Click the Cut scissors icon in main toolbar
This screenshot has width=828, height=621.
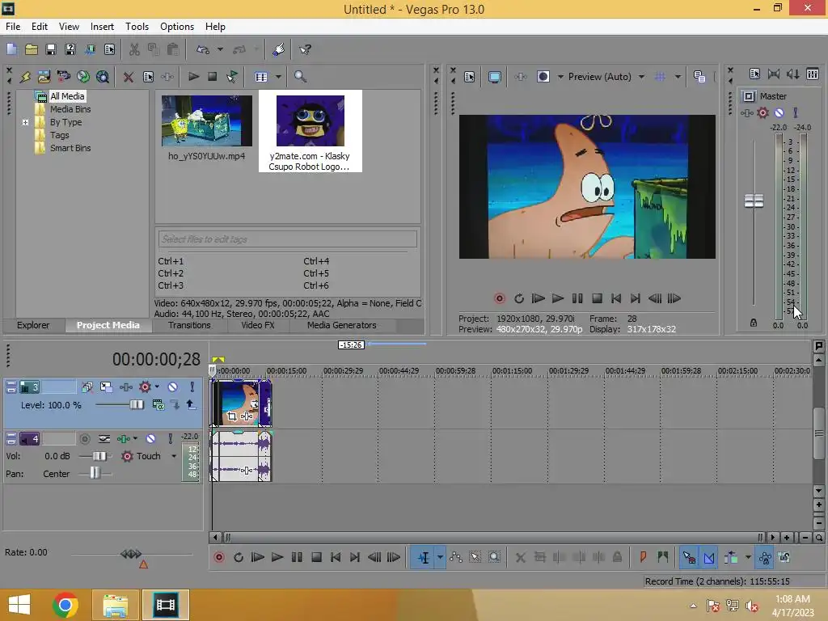[x=134, y=49]
